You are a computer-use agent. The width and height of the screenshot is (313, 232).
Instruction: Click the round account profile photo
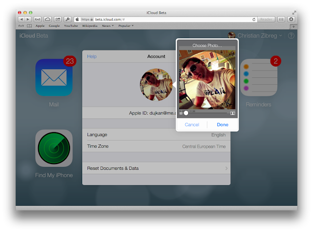point(156,85)
